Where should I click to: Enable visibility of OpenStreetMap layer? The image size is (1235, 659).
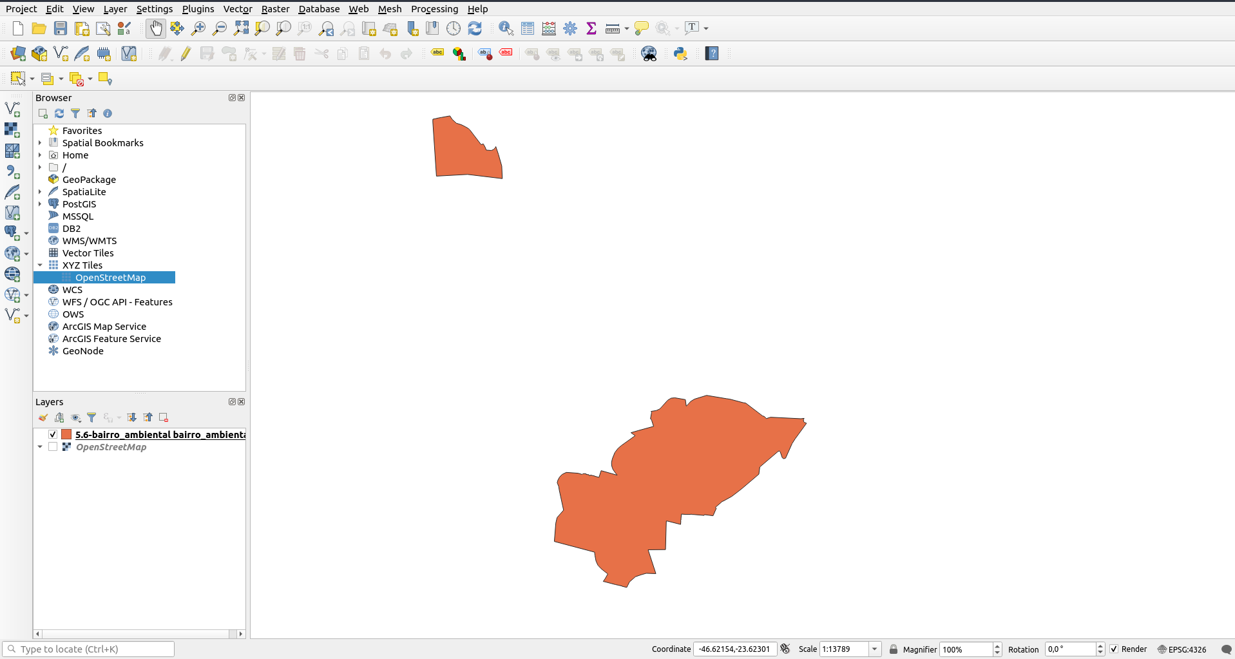point(53,447)
